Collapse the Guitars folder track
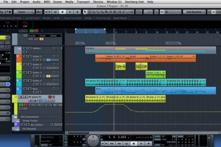Image resolution: width=221 pixels, height=147 pixels. 19,48
